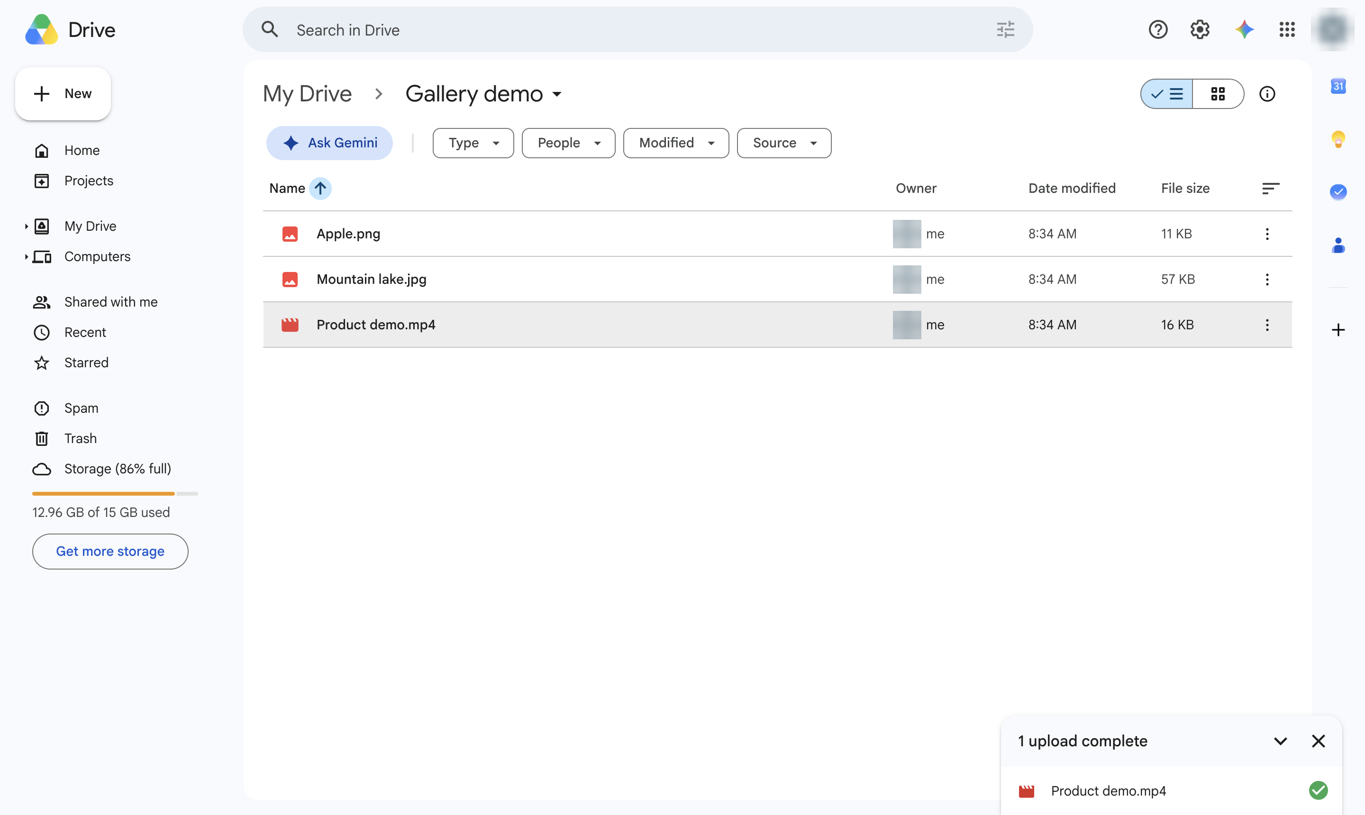Navigate to My Drive breadcrumb
Image resolution: width=1365 pixels, height=815 pixels.
tap(307, 94)
